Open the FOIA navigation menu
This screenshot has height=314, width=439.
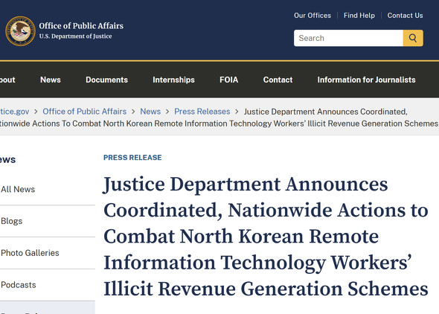228,80
